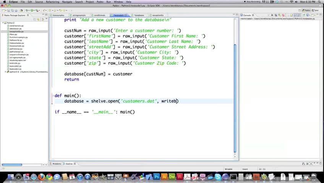
Task: Open Firefox from the Dock
Action: pos(41,177)
